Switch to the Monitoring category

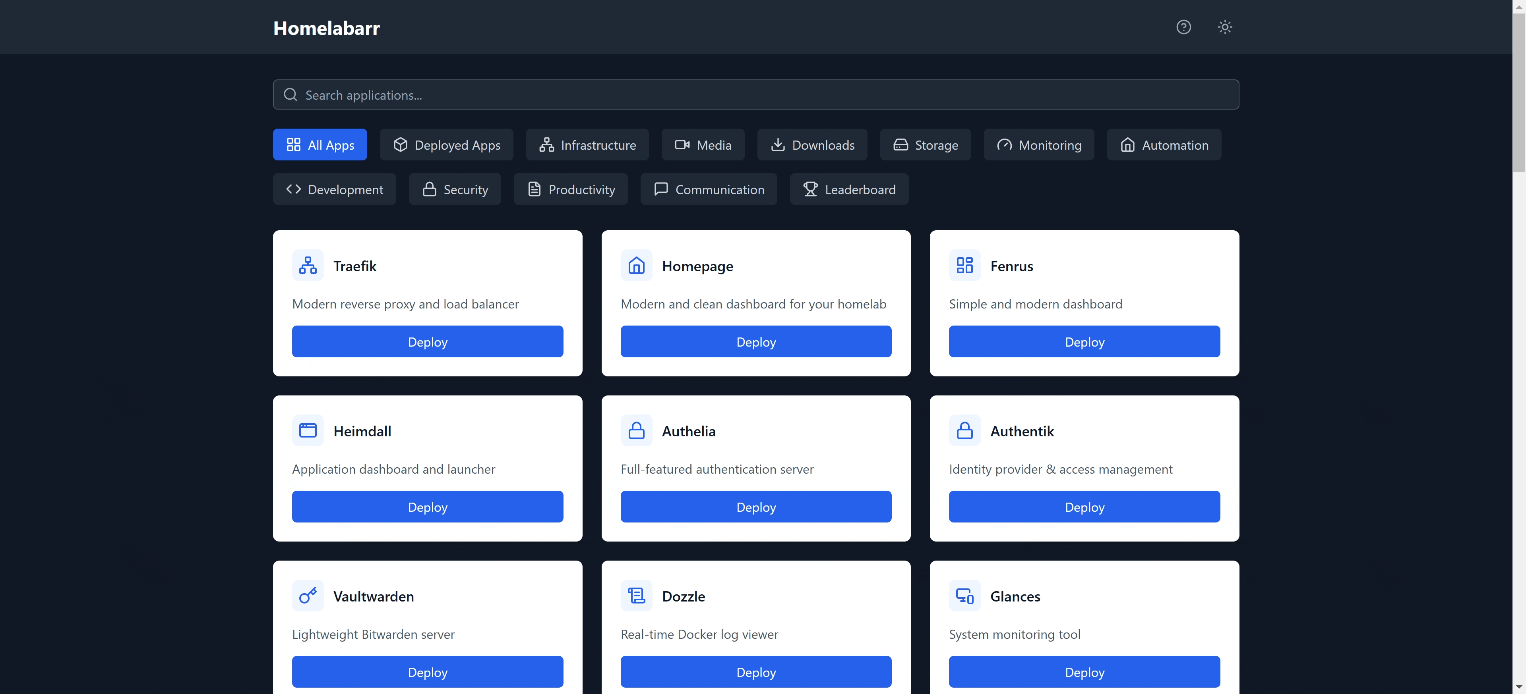click(x=1039, y=145)
